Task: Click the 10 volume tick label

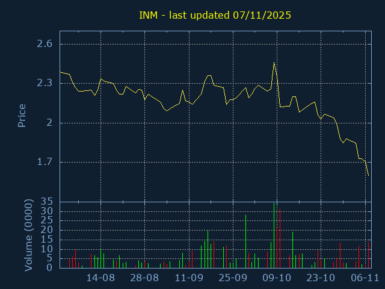Action: (47, 249)
